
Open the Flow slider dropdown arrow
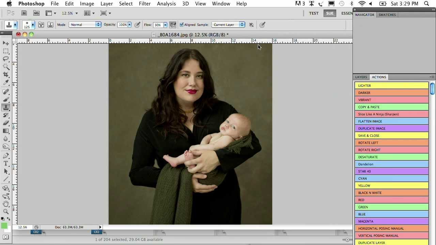(165, 24)
